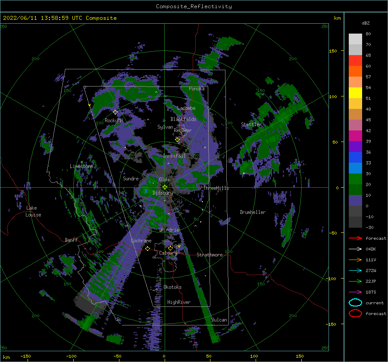The image size is (388, 362).
Task: Click the slate purple 0-10 dBZ swatch
Action: 355,201
